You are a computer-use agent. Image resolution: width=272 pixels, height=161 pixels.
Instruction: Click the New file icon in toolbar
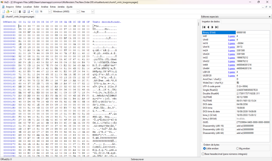[x=4, y=12]
